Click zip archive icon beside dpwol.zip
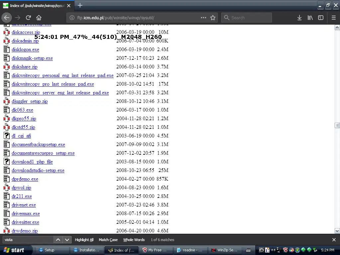This screenshot has height=255, width=340. 7,188
